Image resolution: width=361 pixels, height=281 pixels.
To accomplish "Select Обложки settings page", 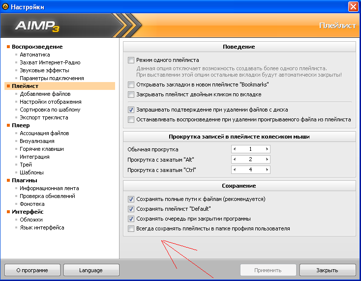I will 31,220.
